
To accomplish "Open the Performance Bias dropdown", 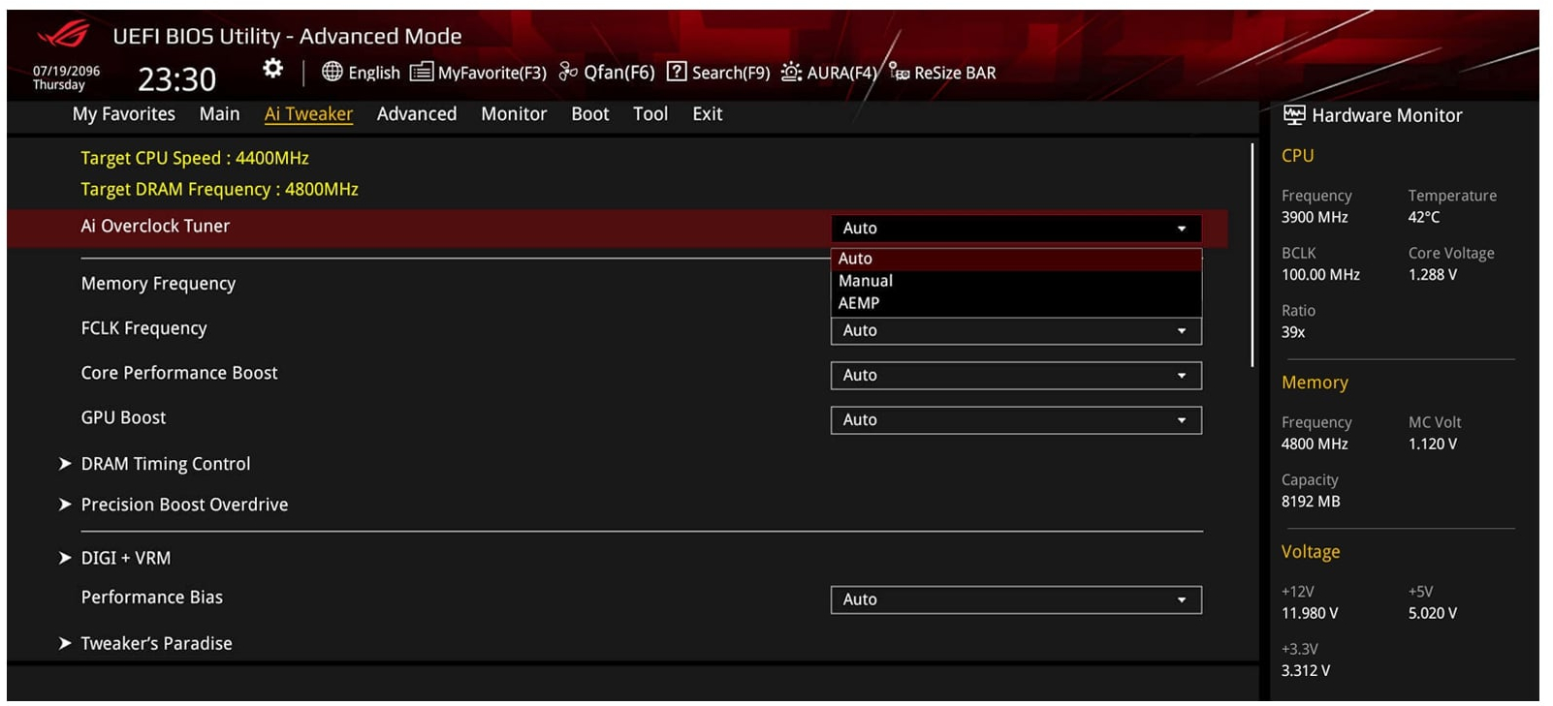I will [x=1016, y=600].
